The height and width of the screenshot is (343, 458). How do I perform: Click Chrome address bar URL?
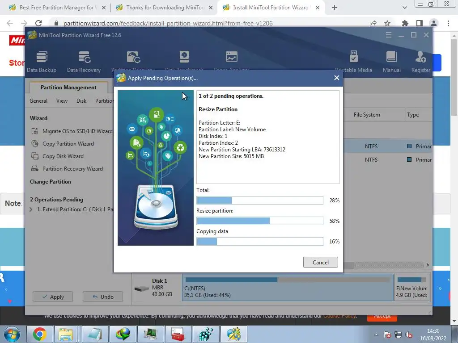tap(168, 23)
